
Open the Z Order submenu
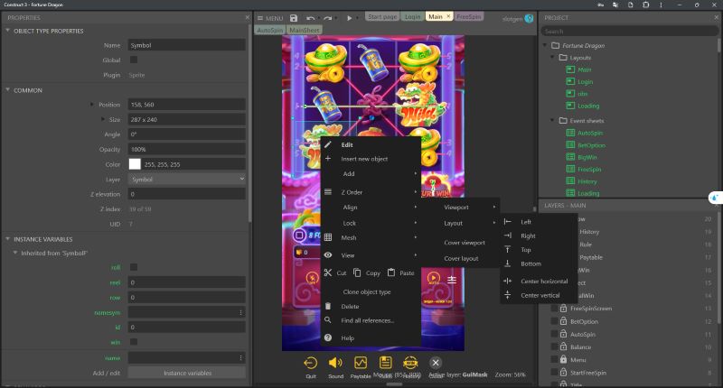coord(371,192)
